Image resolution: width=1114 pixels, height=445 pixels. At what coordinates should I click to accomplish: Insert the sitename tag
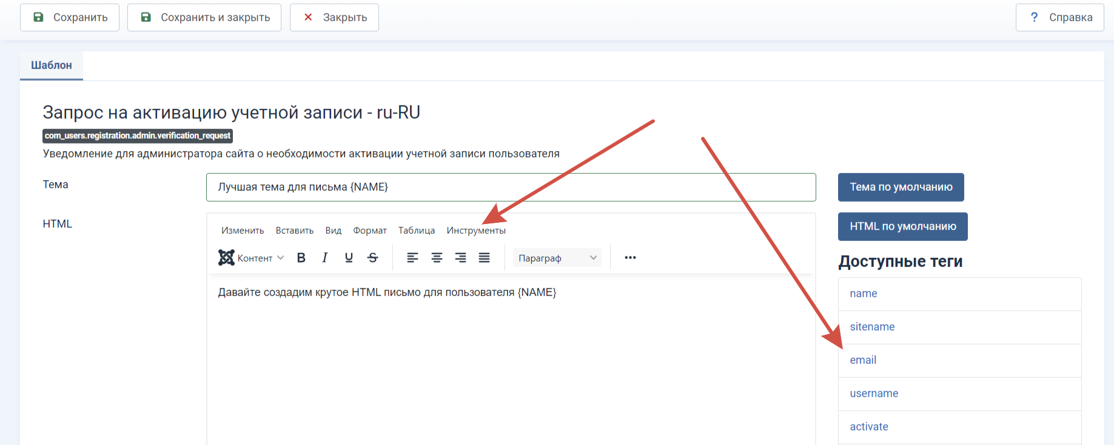click(959, 327)
